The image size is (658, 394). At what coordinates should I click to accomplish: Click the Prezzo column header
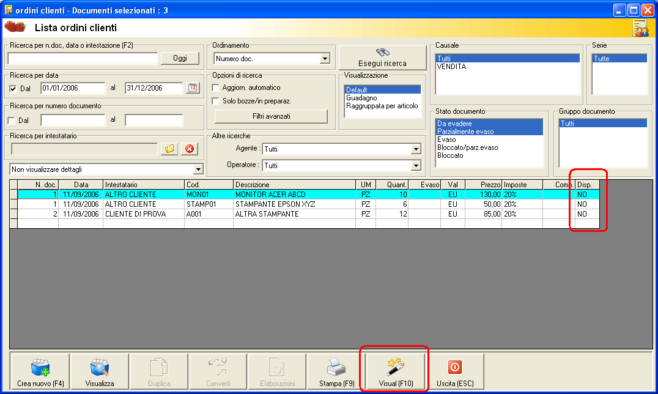[x=484, y=185]
